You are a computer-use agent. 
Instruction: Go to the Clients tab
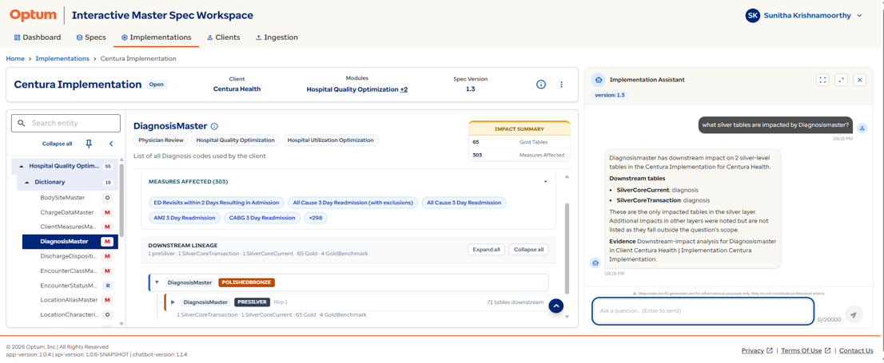(223, 37)
